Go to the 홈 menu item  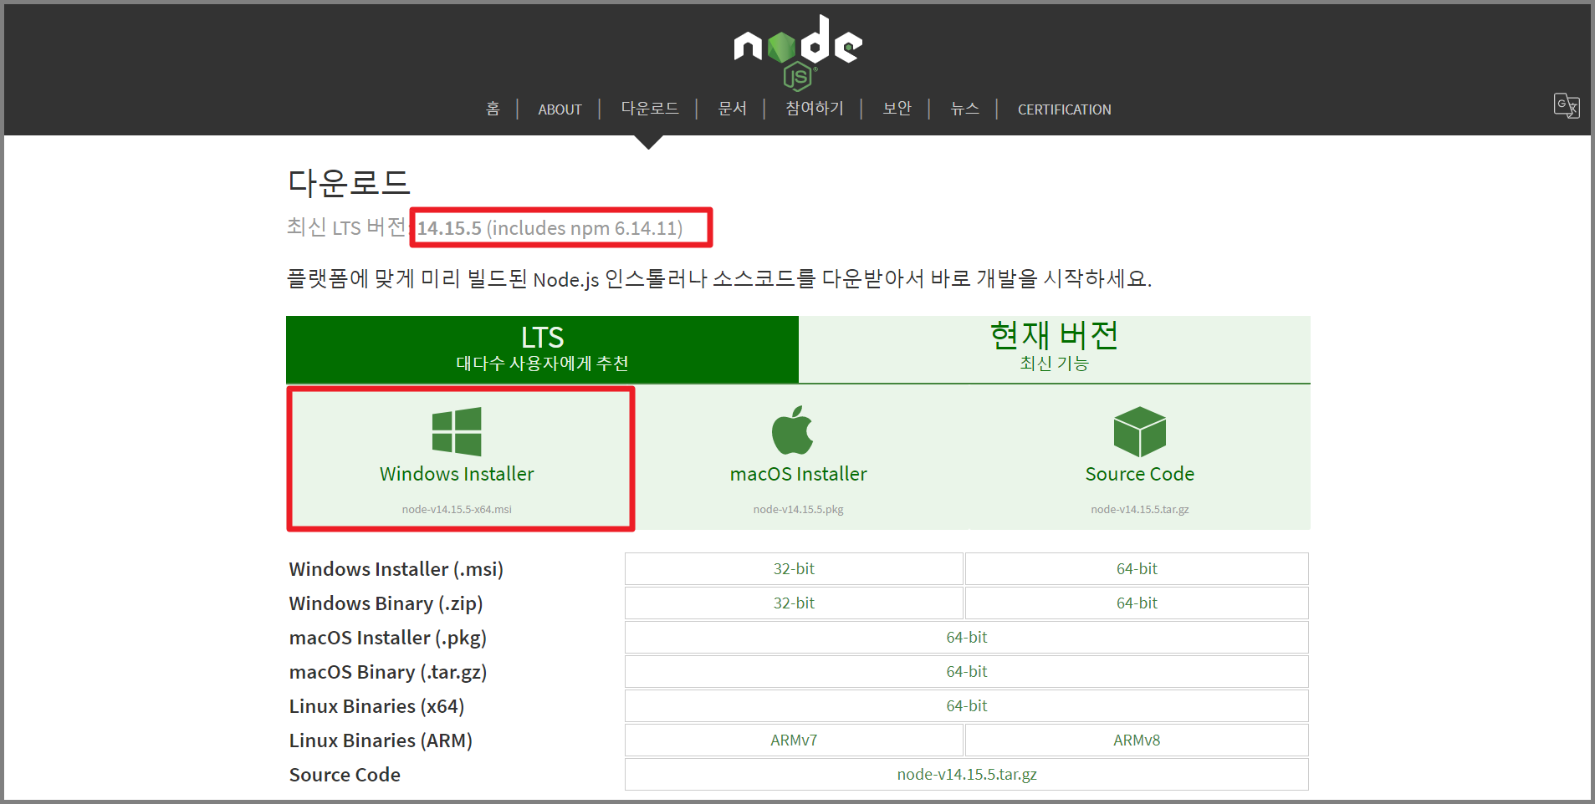coord(493,109)
